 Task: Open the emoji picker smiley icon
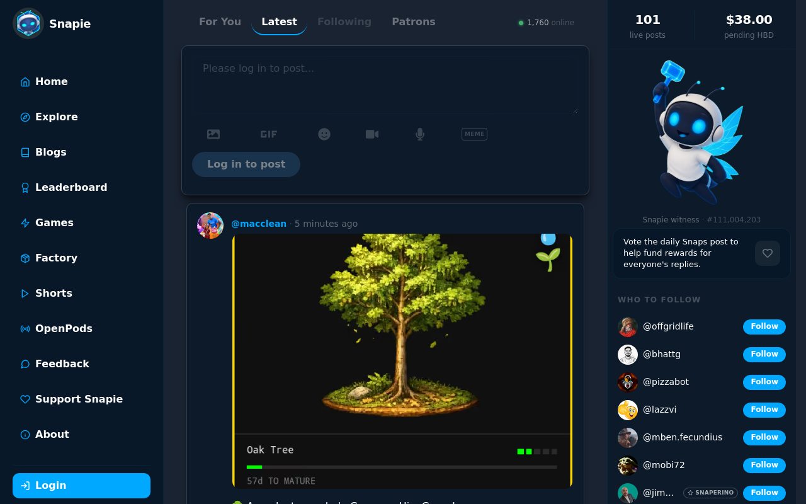coord(324,134)
